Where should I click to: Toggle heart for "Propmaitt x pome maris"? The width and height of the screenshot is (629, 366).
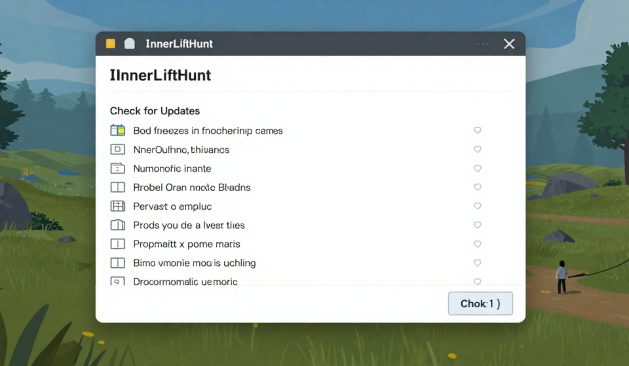tap(478, 244)
